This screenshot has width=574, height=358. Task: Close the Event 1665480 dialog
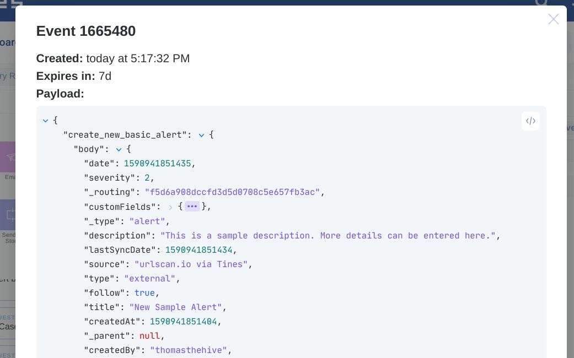(x=553, y=19)
